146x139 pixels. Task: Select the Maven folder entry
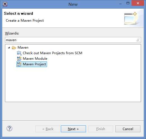[23, 48]
